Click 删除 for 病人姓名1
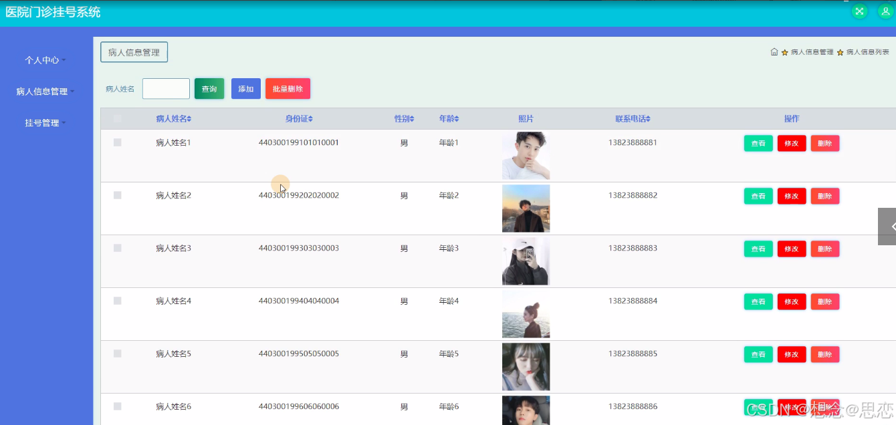The height and width of the screenshot is (425, 896). coord(825,144)
